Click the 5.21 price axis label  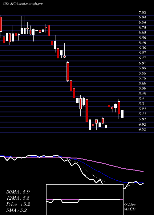(142, 109)
